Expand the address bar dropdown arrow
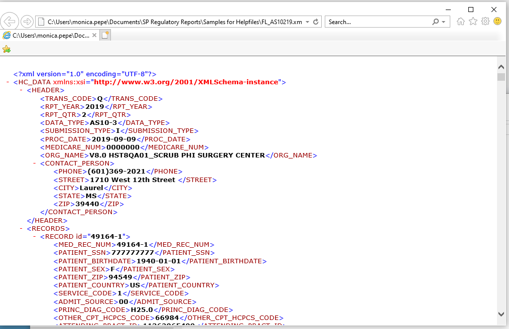The height and width of the screenshot is (329, 509). point(308,22)
